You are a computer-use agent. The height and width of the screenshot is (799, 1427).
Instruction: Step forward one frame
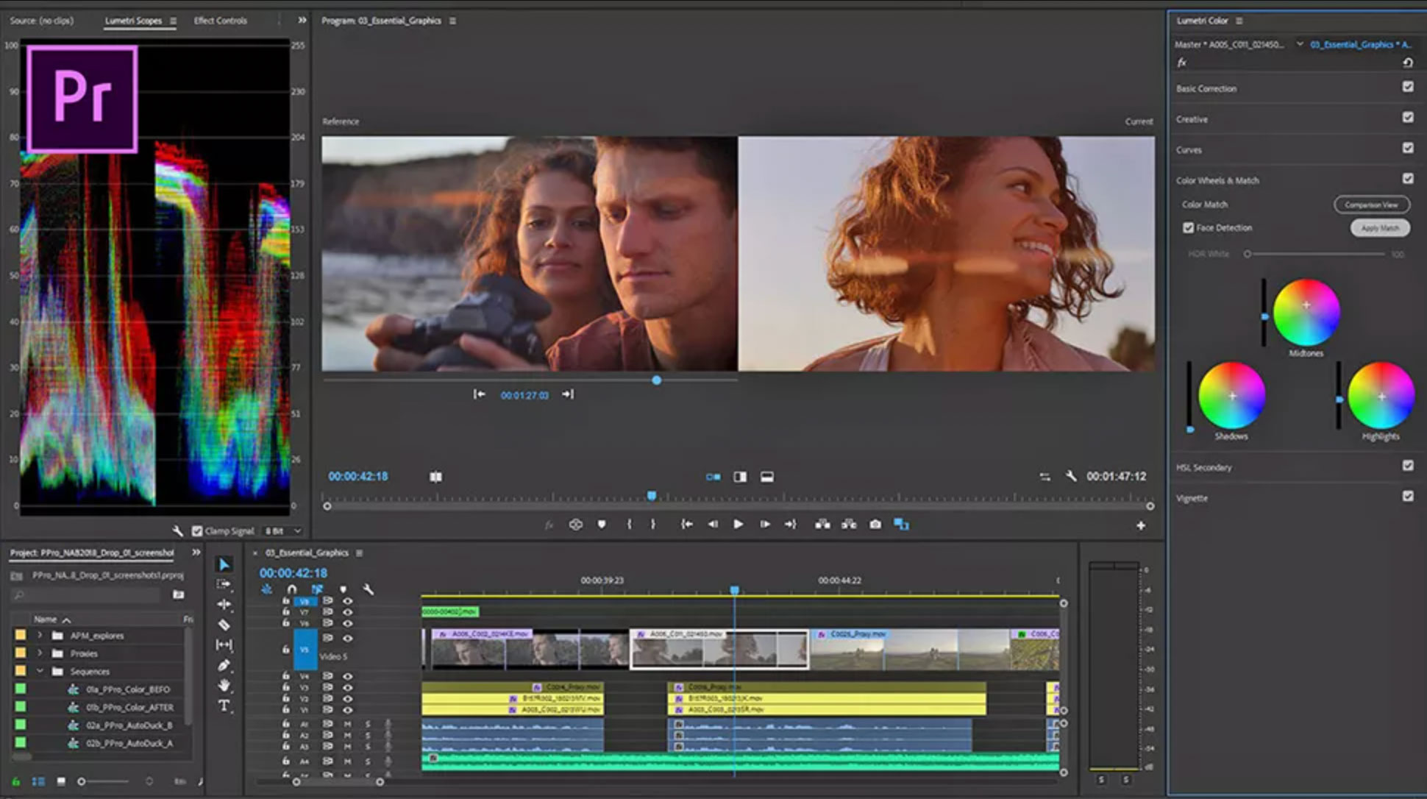(x=764, y=524)
